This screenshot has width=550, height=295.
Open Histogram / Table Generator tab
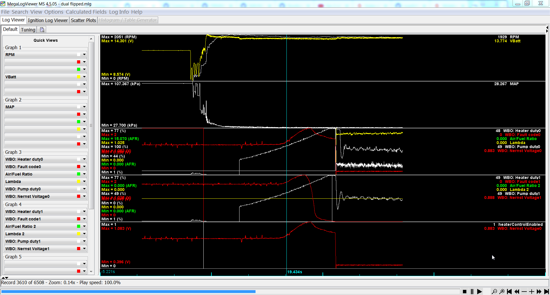point(128,20)
